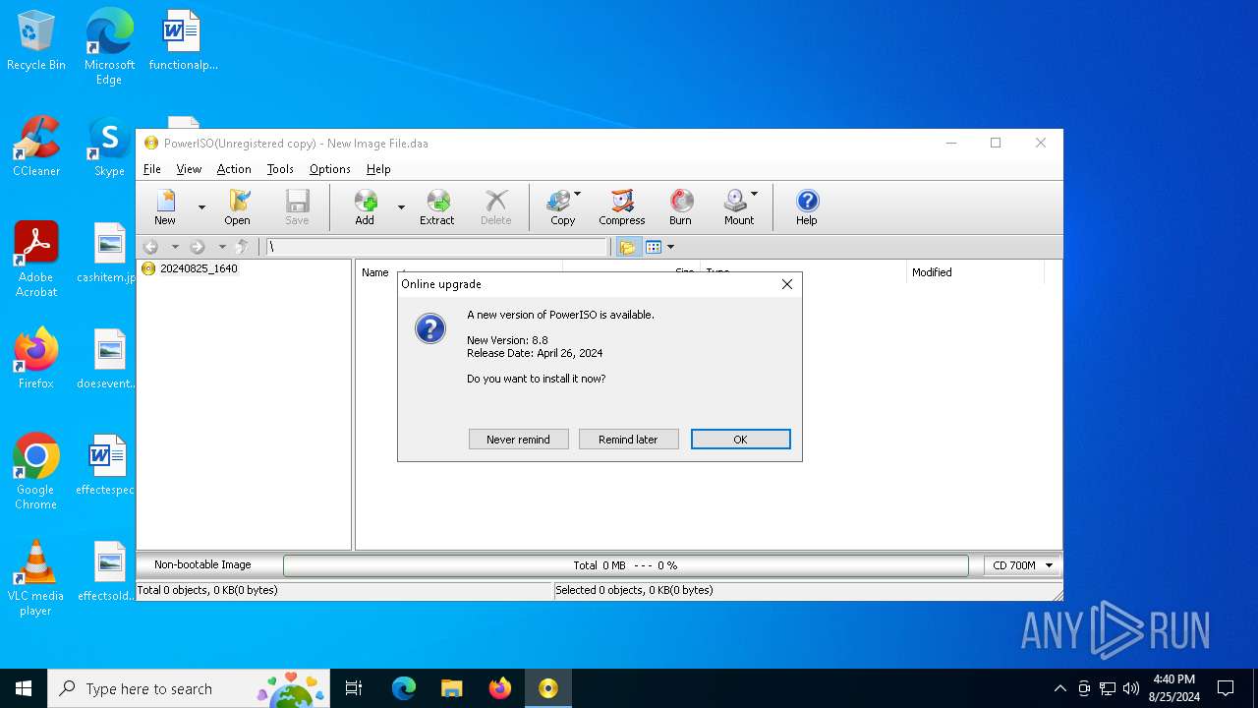Open the Tools menu
1258x708 pixels.
tap(280, 169)
